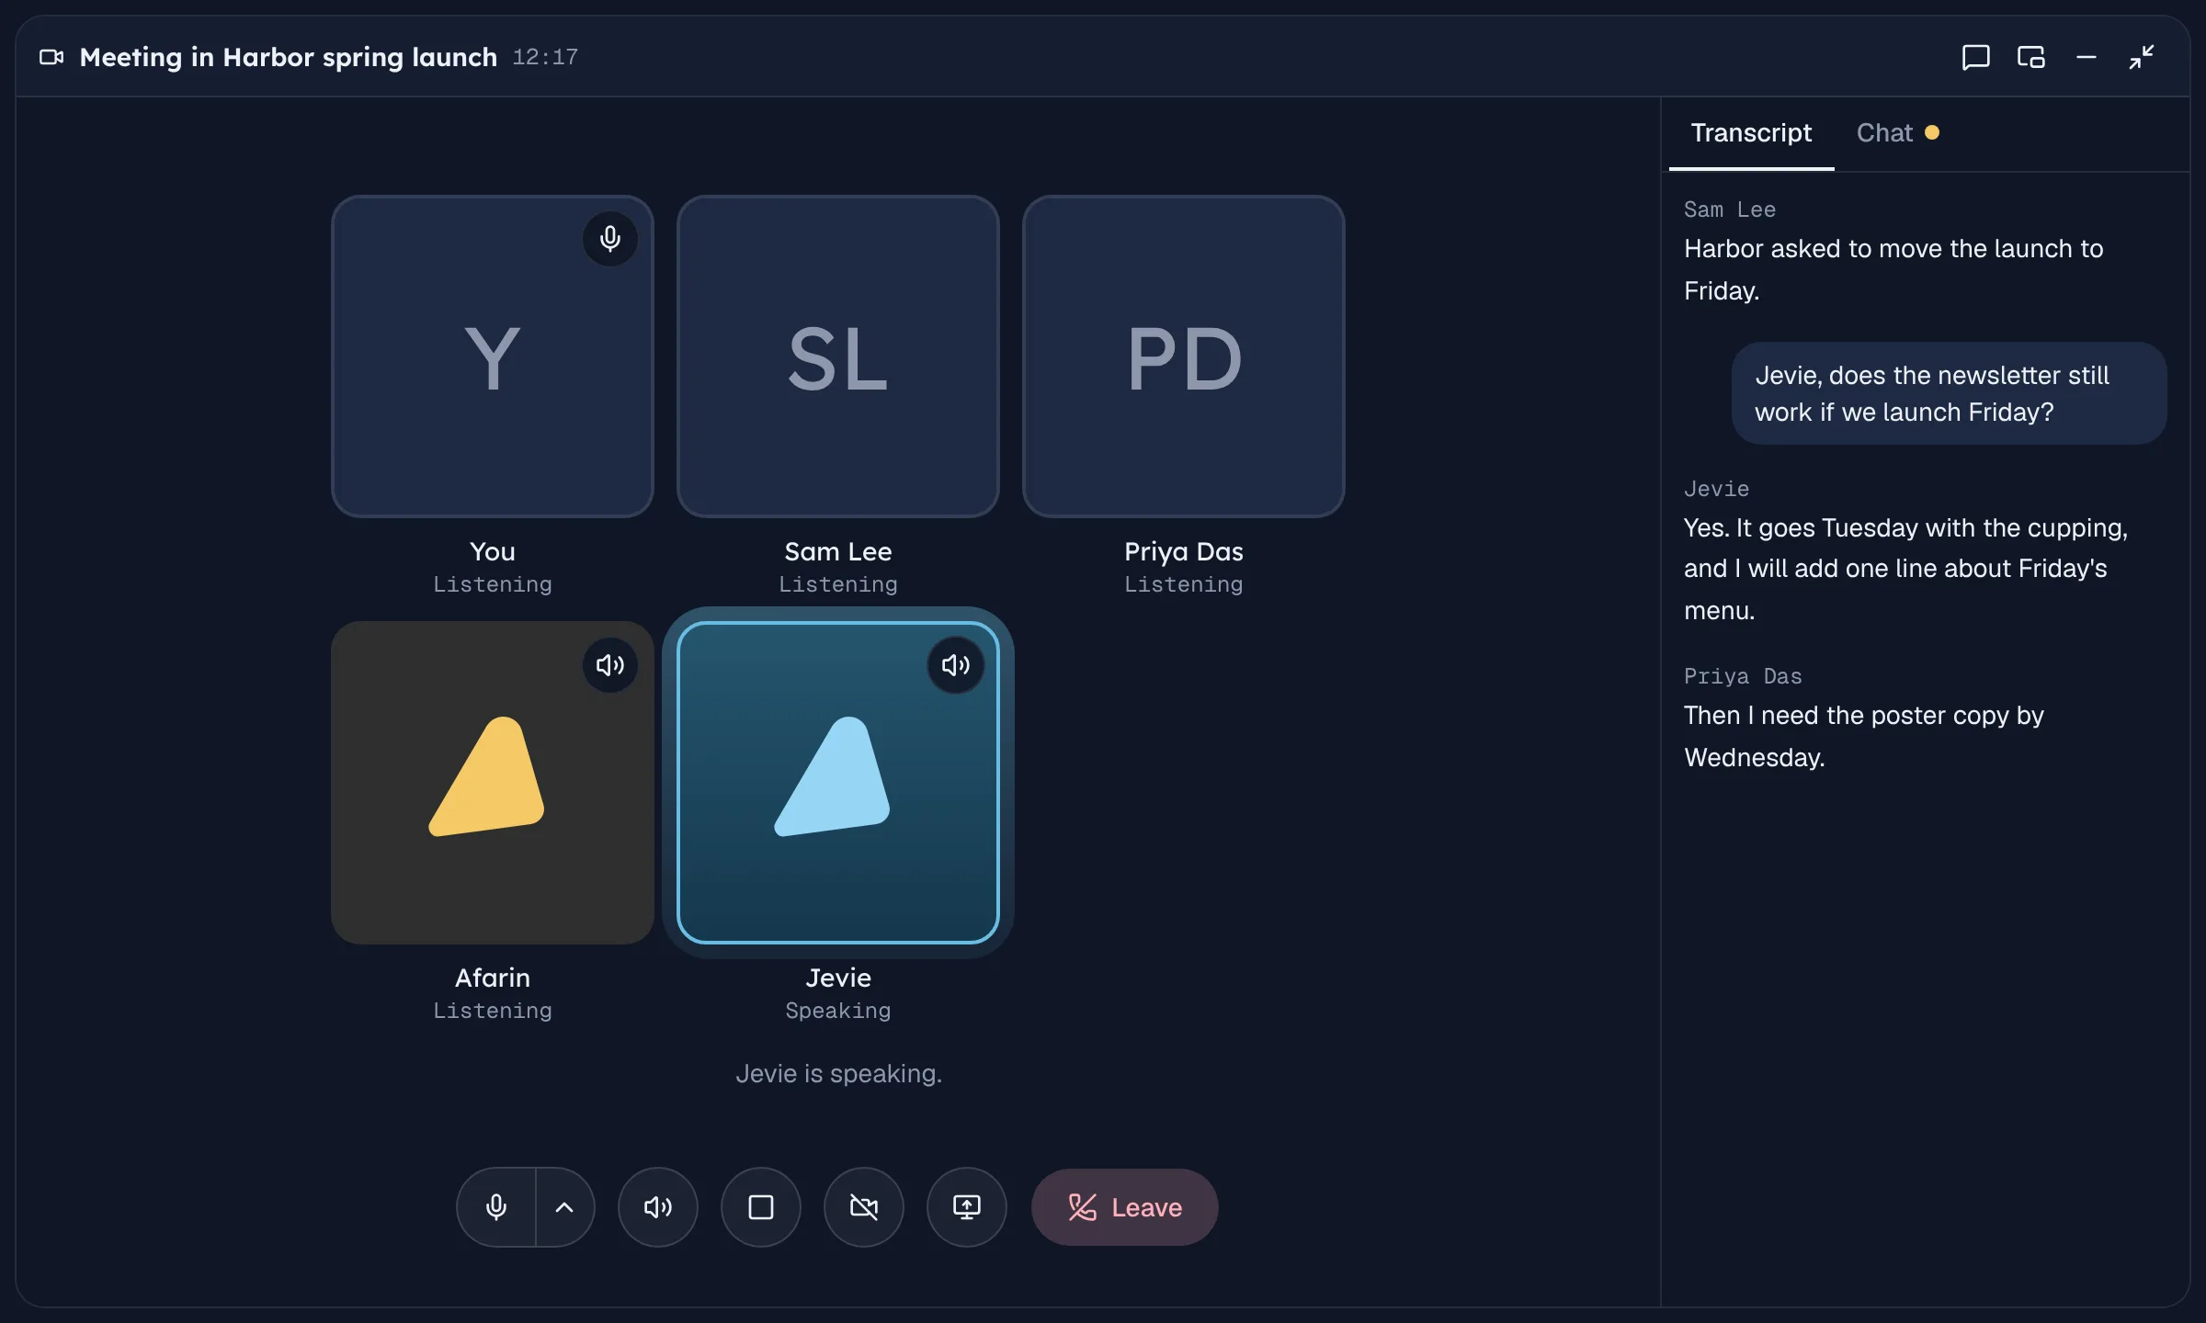Image resolution: width=2206 pixels, height=1323 pixels.
Task: Select Jevie's highlighted speaking tile
Action: tap(837, 783)
